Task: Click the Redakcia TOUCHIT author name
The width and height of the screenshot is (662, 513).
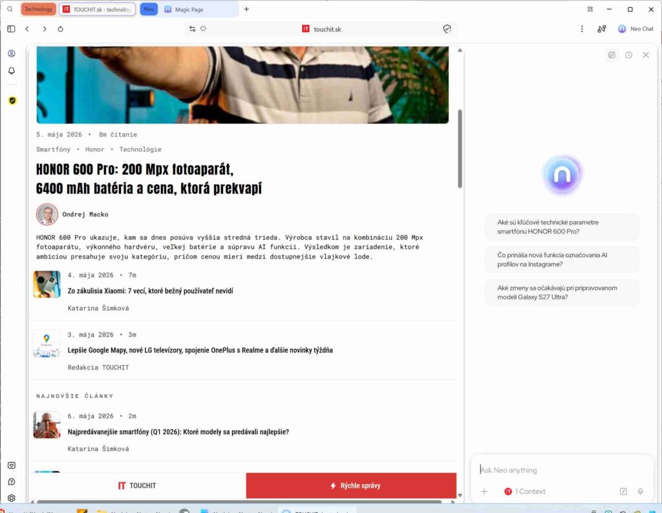Action: (98, 368)
